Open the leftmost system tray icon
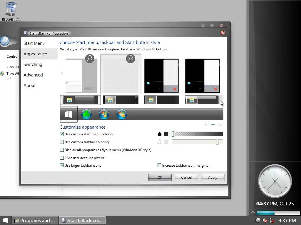The image size is (301, 225). coord(257,220)
